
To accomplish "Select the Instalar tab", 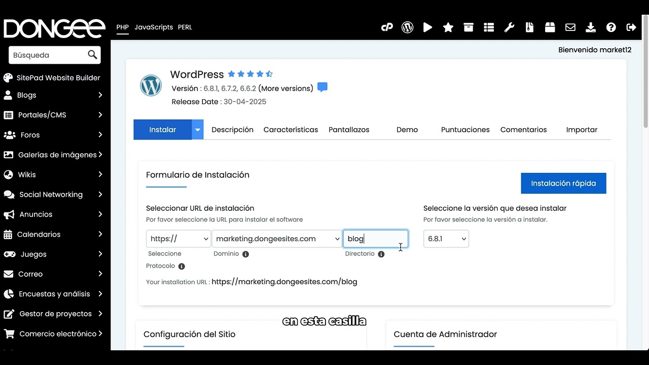I will (163, 130).
